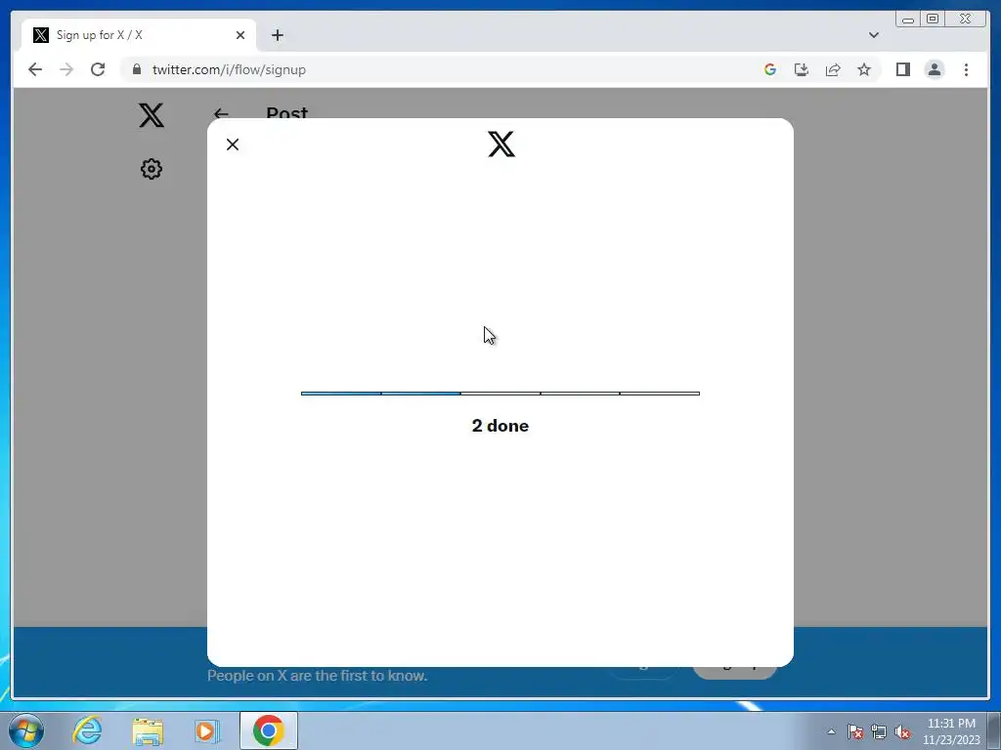Show hidden tray icons arrow
This screenshot has width=1001, height=750.
point(831,731)
